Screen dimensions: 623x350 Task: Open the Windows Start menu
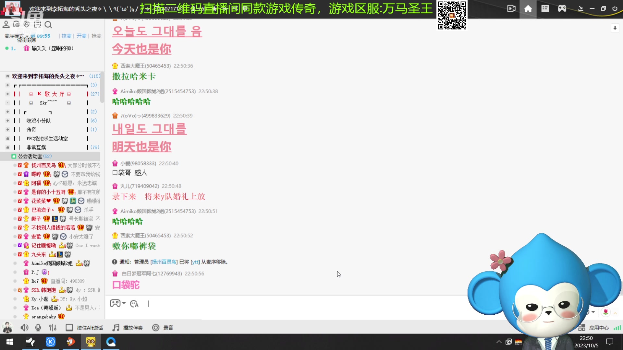[9, 342]
